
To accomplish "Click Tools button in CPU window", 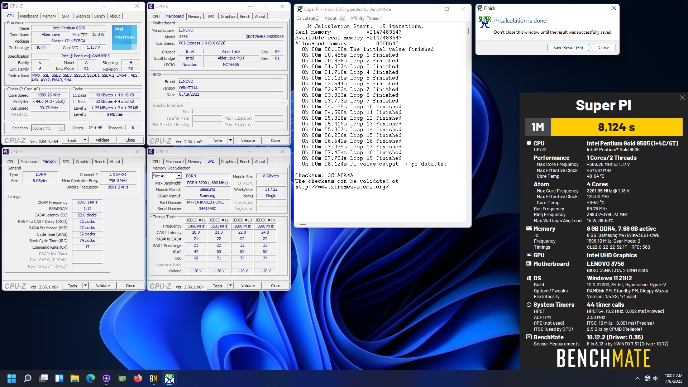I will click(72, 140).
